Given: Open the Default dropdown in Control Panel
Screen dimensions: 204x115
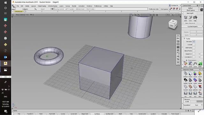Looking at the screenshot, I should point(191,8).
